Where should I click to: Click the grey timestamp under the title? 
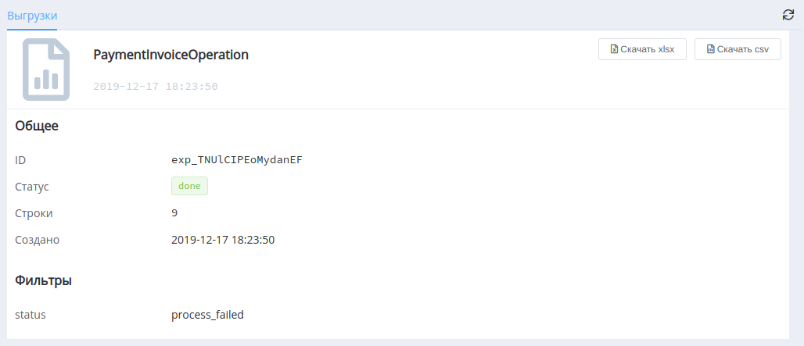(x=156, y=87)
